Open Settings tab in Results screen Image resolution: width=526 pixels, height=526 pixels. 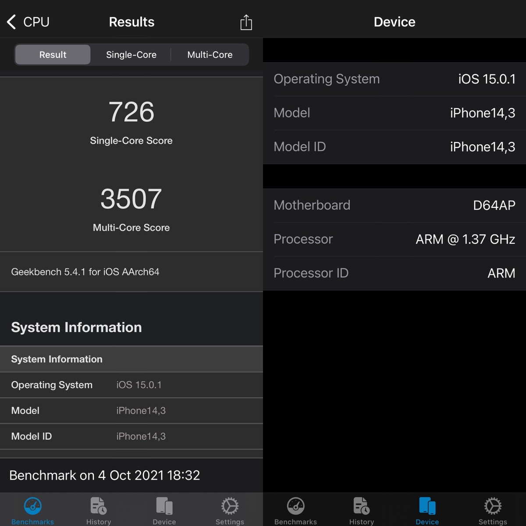(x=230, y=511)
